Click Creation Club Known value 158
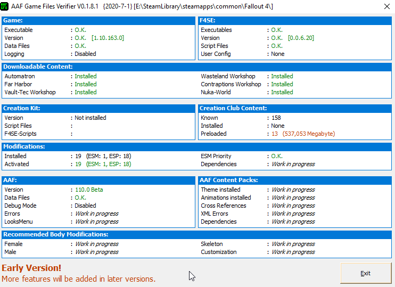Screen dimensions: 395x287 point(276,118)
